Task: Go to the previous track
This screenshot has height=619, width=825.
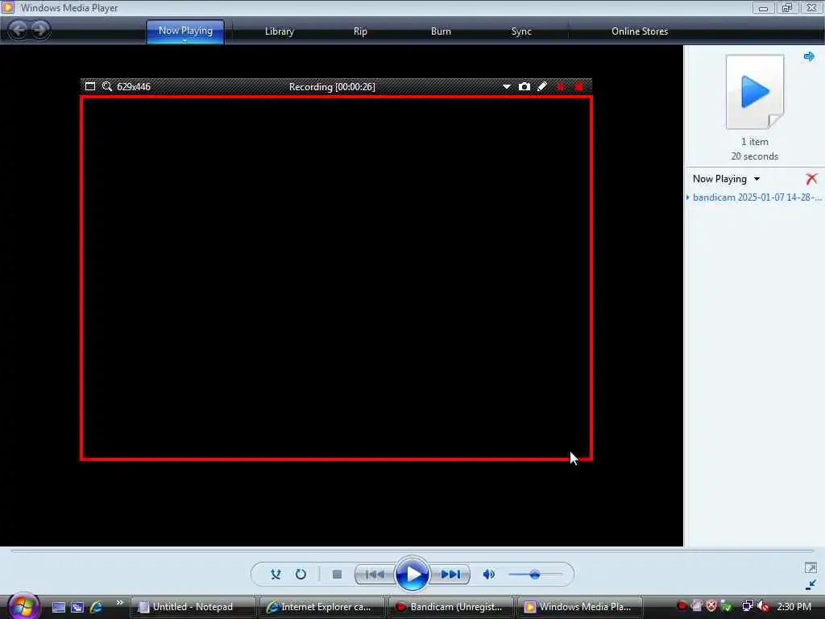Action: point(375,574)
